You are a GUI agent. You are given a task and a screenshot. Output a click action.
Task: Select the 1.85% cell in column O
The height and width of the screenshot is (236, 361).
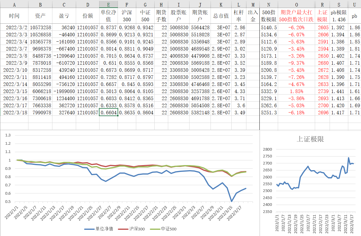[x=296, y=92]
